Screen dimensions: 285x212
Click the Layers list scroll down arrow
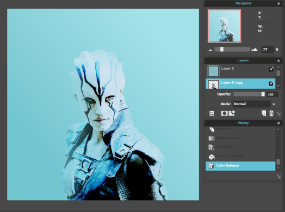pos(278,86)
